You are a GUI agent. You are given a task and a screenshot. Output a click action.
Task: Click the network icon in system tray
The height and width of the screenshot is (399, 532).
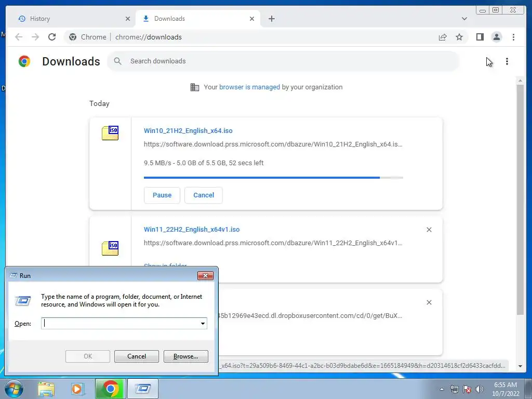pyautogui.click(x=454, y=389)
